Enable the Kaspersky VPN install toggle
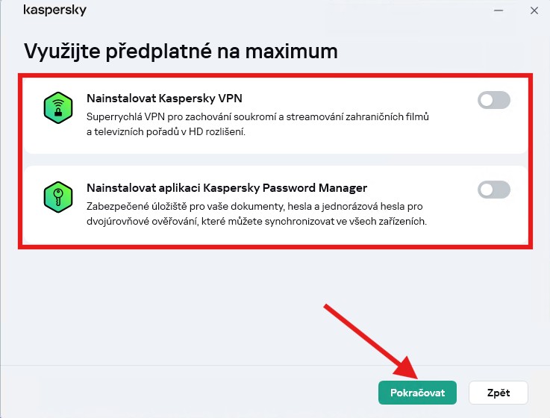 point(493,100)
